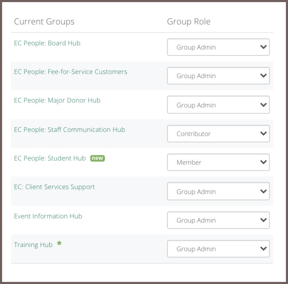The width and height of the screenshot is (288, 284).
Task: Go to the Event Information Hub
Action: [x=48, y=216]
